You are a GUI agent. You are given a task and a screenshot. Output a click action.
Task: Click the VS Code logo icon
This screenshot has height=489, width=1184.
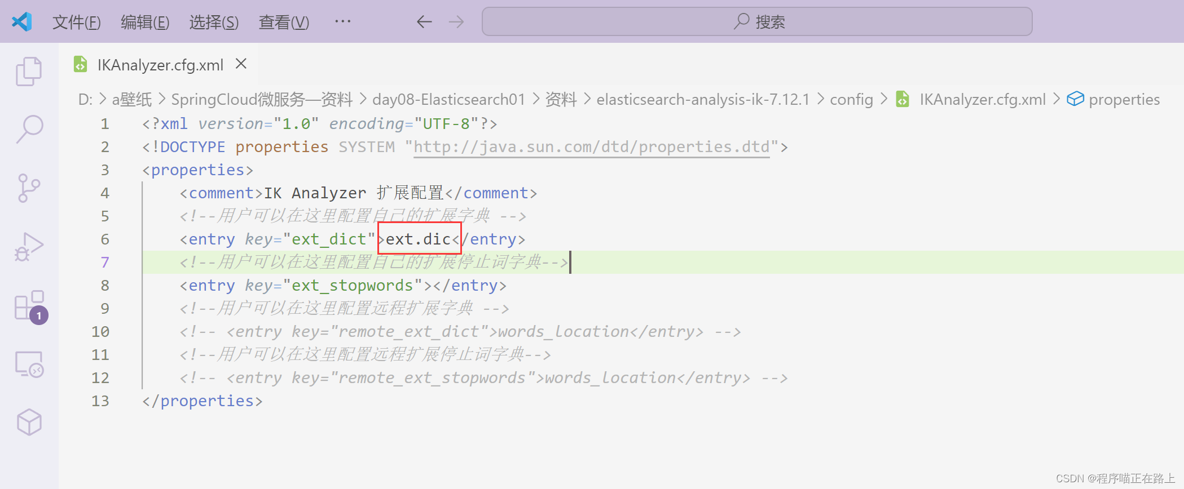coord(22,22)
